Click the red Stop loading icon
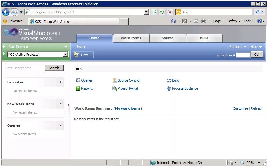 170,12
